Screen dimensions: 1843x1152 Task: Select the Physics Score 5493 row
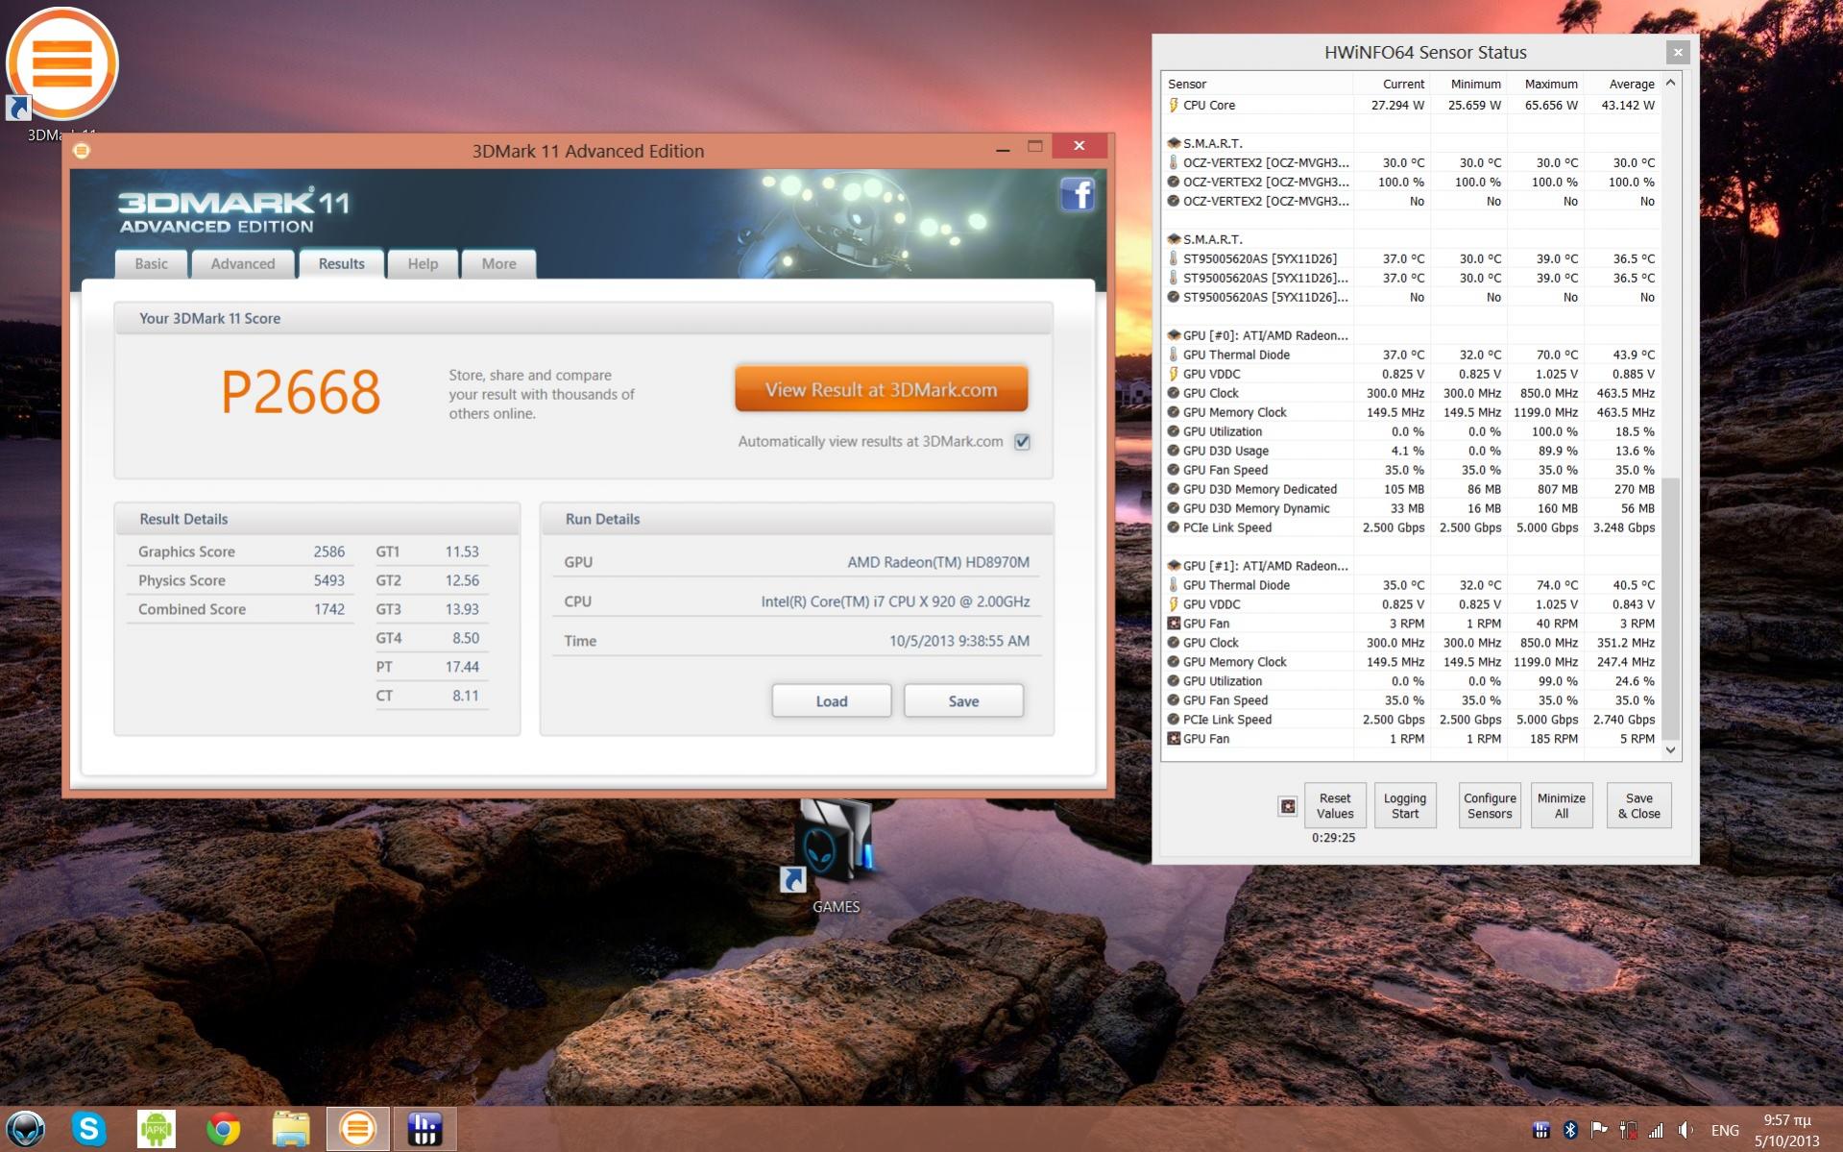pos(241,580)
